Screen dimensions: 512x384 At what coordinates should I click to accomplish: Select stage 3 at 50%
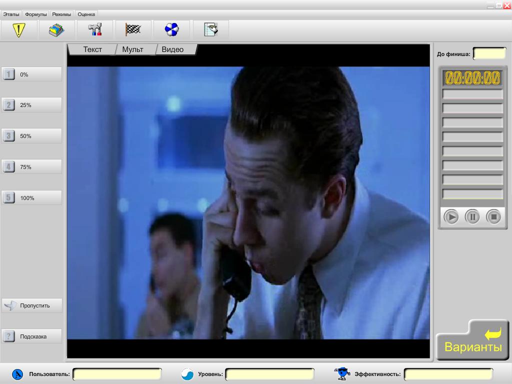click(31, 136)
